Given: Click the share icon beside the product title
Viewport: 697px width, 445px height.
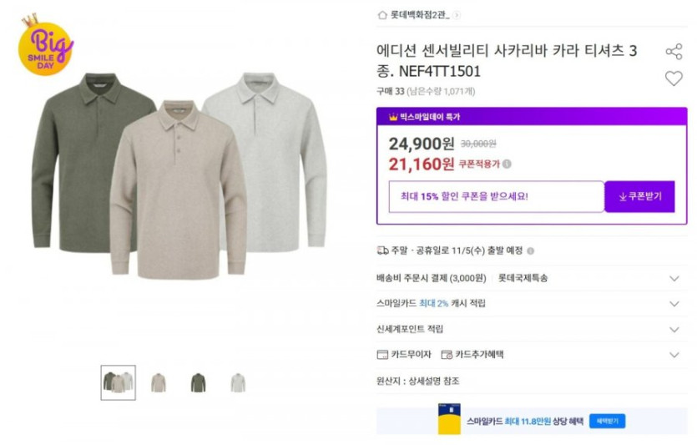Looking at the screenshot, I should coord(674,52).
